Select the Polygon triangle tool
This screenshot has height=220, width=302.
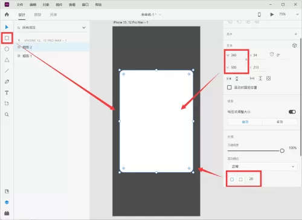[7, 60]
